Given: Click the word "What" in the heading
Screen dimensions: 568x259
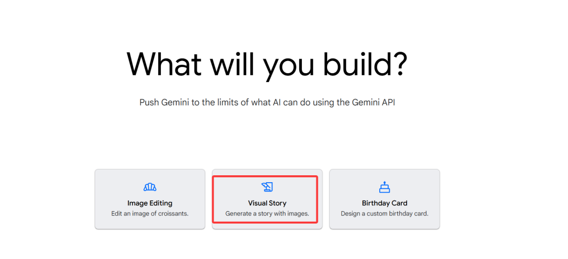Looking at the screenshot, I should [x=165, y=65].
